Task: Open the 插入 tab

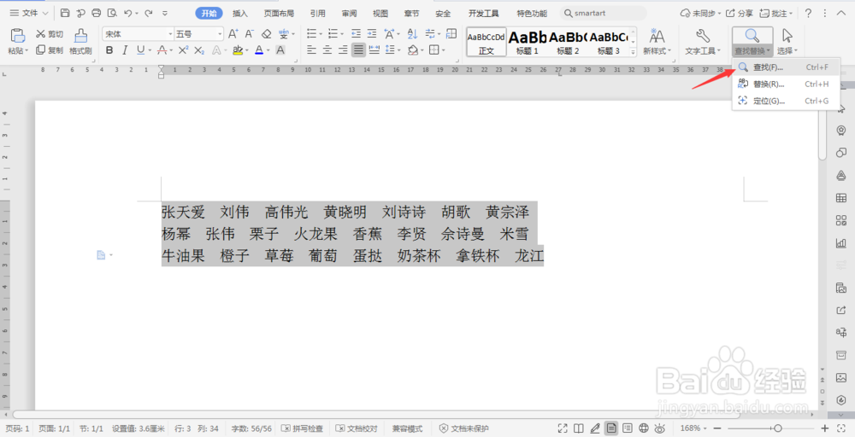Action: coord(240,13)
